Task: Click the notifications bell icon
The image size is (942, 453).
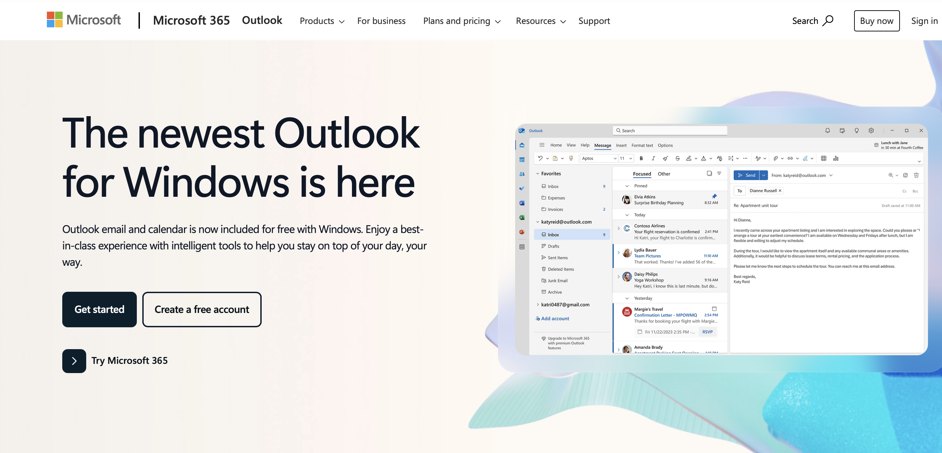Action: (827, 131)
